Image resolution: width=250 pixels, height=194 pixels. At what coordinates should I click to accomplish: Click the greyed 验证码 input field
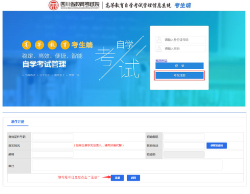pos(184,154)
